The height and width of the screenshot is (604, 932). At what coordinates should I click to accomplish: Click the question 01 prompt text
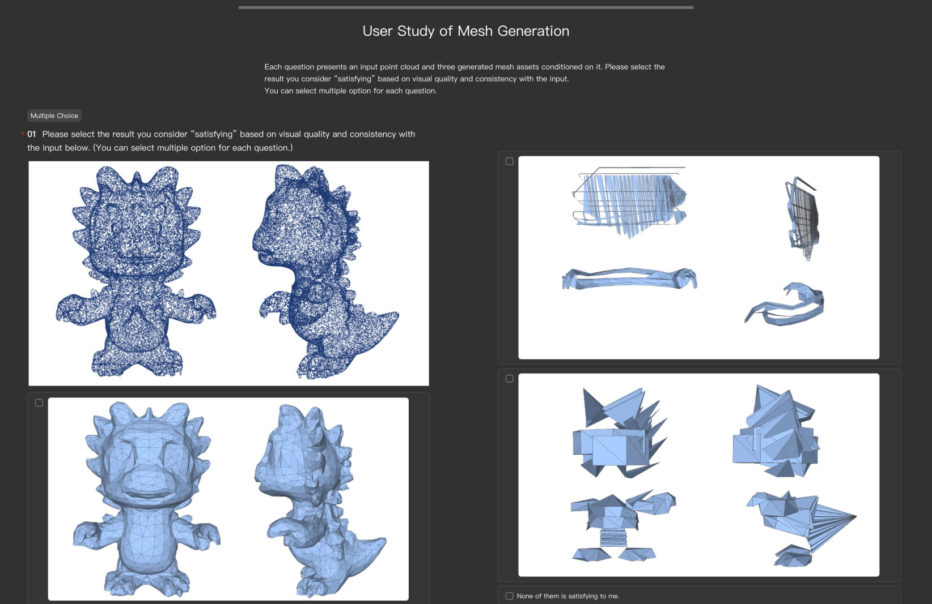pos(222,141)
